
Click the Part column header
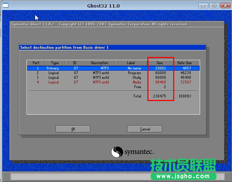tap(36, 63)
